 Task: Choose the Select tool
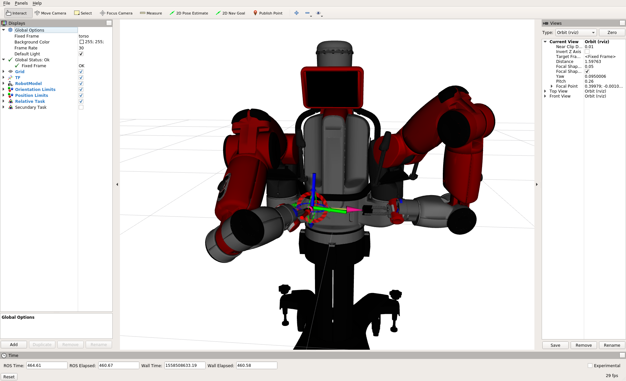(83, 13)
